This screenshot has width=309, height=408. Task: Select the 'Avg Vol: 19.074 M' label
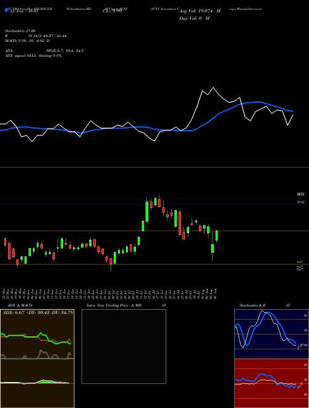tap(200, 11)
